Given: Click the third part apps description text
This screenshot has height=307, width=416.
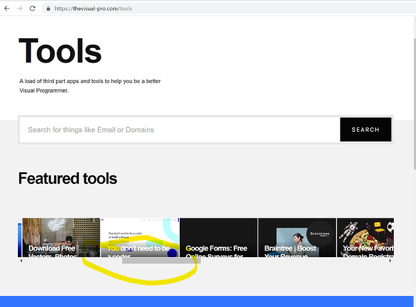Looking at the screenshot, I should click(90, 86).
